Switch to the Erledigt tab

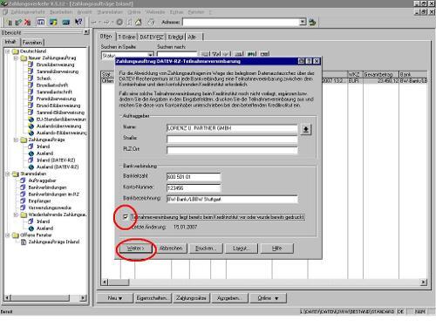click(175, 37)
